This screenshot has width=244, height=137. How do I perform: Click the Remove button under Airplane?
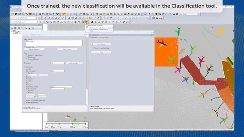[x=36, y=97]
